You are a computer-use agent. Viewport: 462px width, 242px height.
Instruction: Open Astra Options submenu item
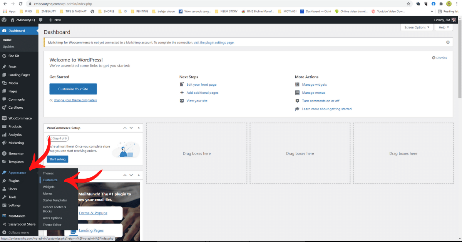(52, 218)
